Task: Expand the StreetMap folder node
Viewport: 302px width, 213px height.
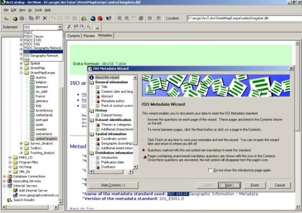Action: coord(21,68)
